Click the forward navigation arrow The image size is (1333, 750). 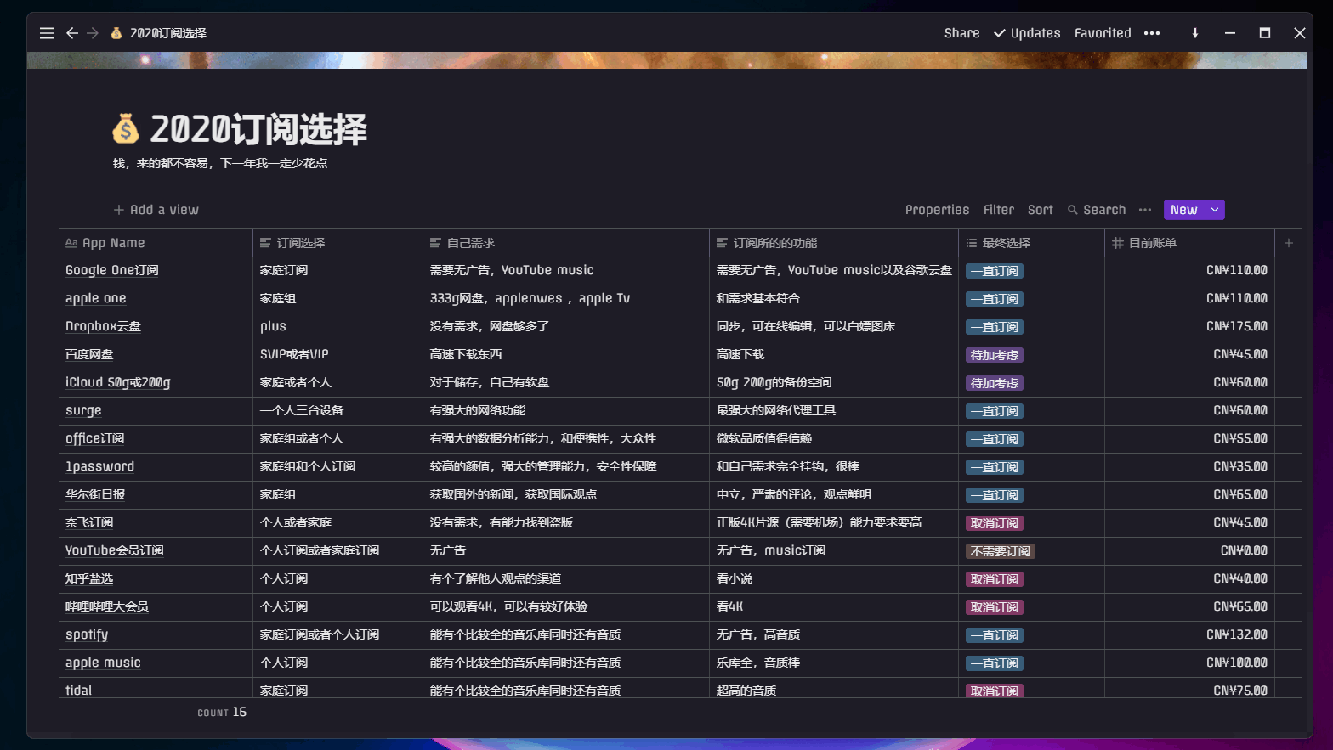pyautogui.click(x=93, y=33)
